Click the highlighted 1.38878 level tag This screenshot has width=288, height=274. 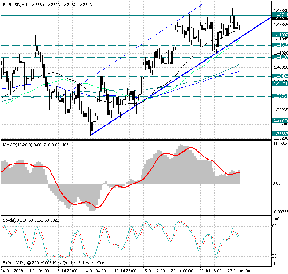[x=280, y=121]
